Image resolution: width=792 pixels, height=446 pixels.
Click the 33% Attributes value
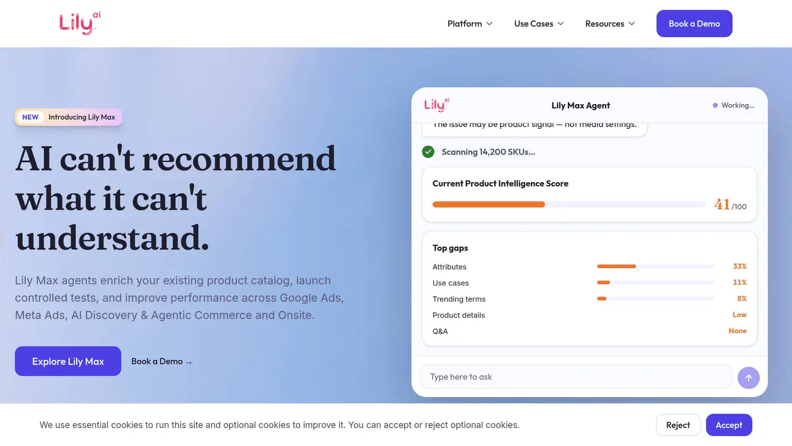(x=739, y=266)
